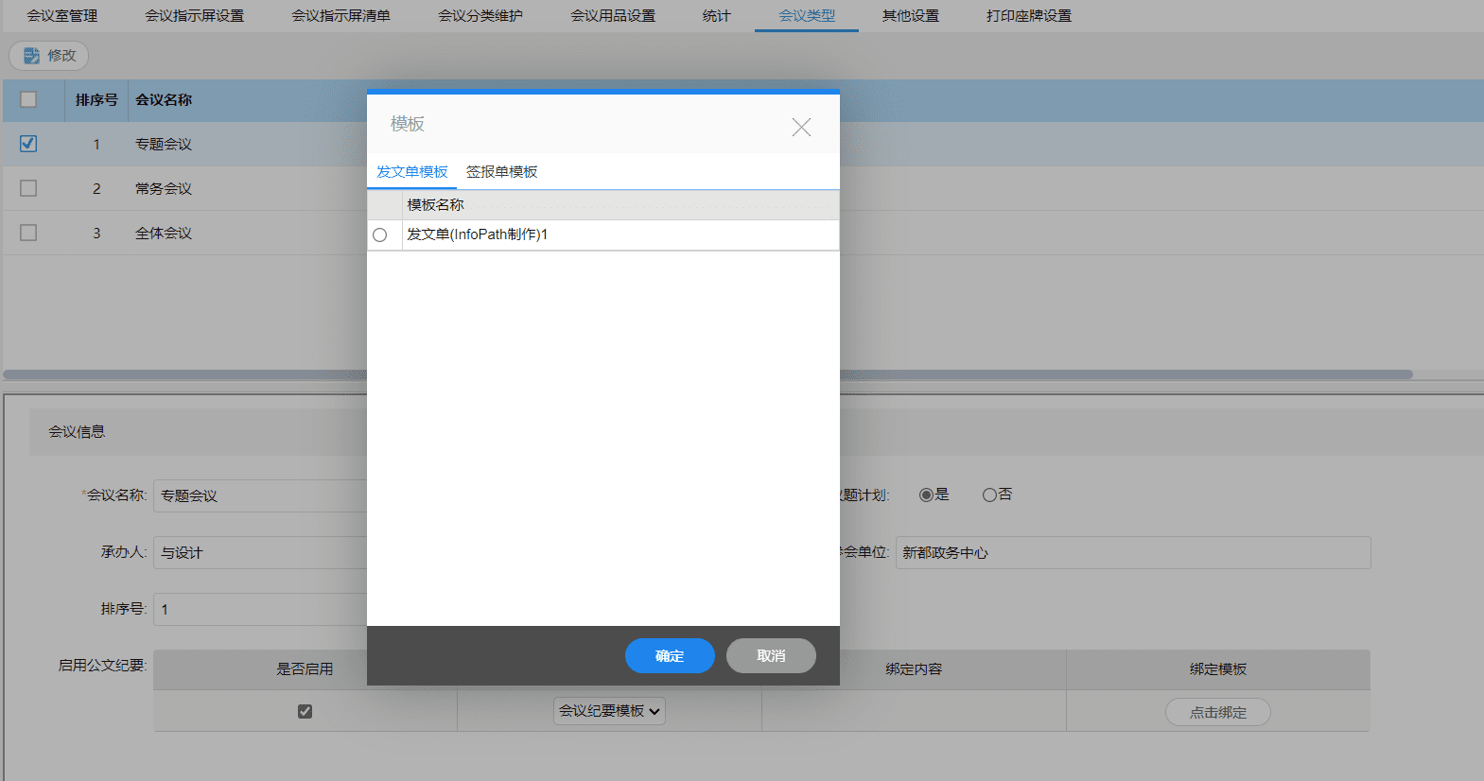Open 统计 tab
1484x781 pixels.
[x=717, y=16]
